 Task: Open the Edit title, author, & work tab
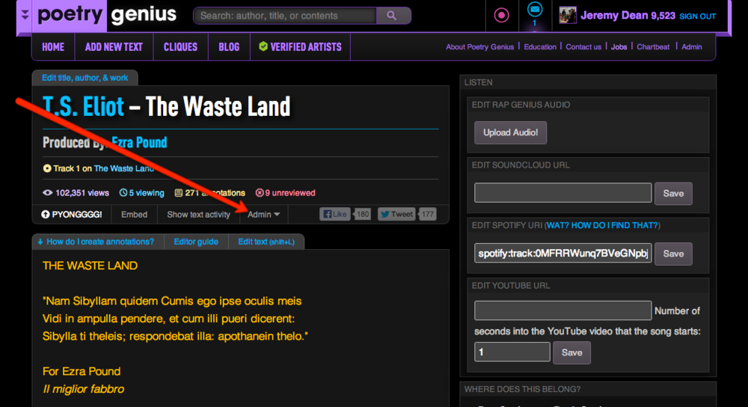pyautogui.click(x=85, y=78)
